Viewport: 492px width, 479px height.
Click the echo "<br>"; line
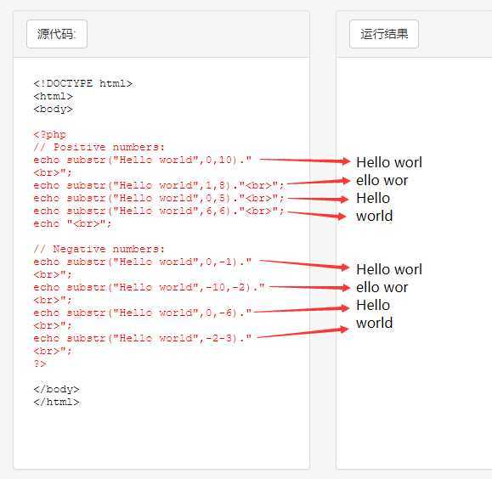(72, 223)
